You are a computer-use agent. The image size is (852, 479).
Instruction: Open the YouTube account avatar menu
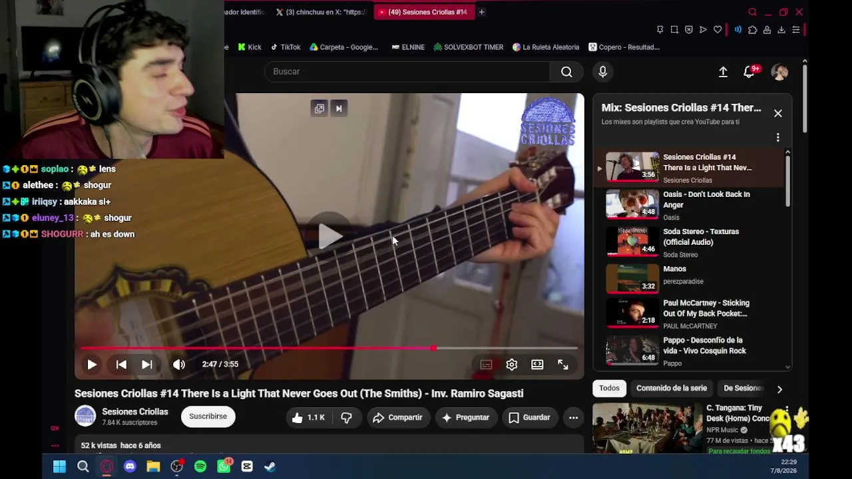(779, 72)
